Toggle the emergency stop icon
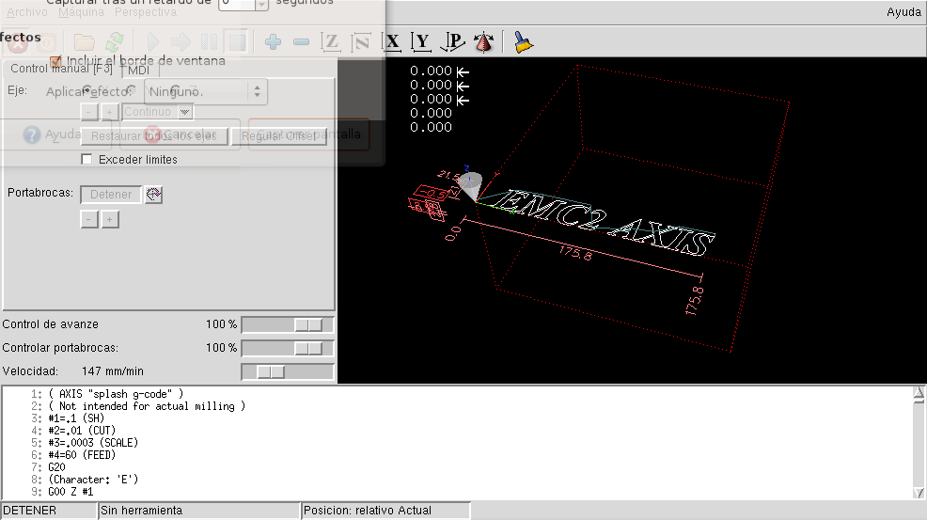Image resolution: width=927 pixels, height=520 pixels. pos(18,42)
